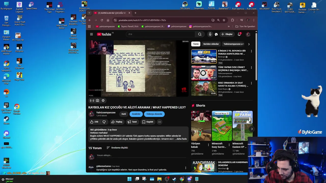
Task: Open the VALORANT desktop icon
Action: 264,6
